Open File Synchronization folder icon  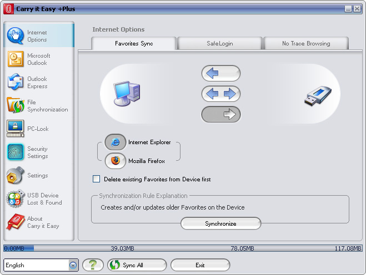point(16,105)
